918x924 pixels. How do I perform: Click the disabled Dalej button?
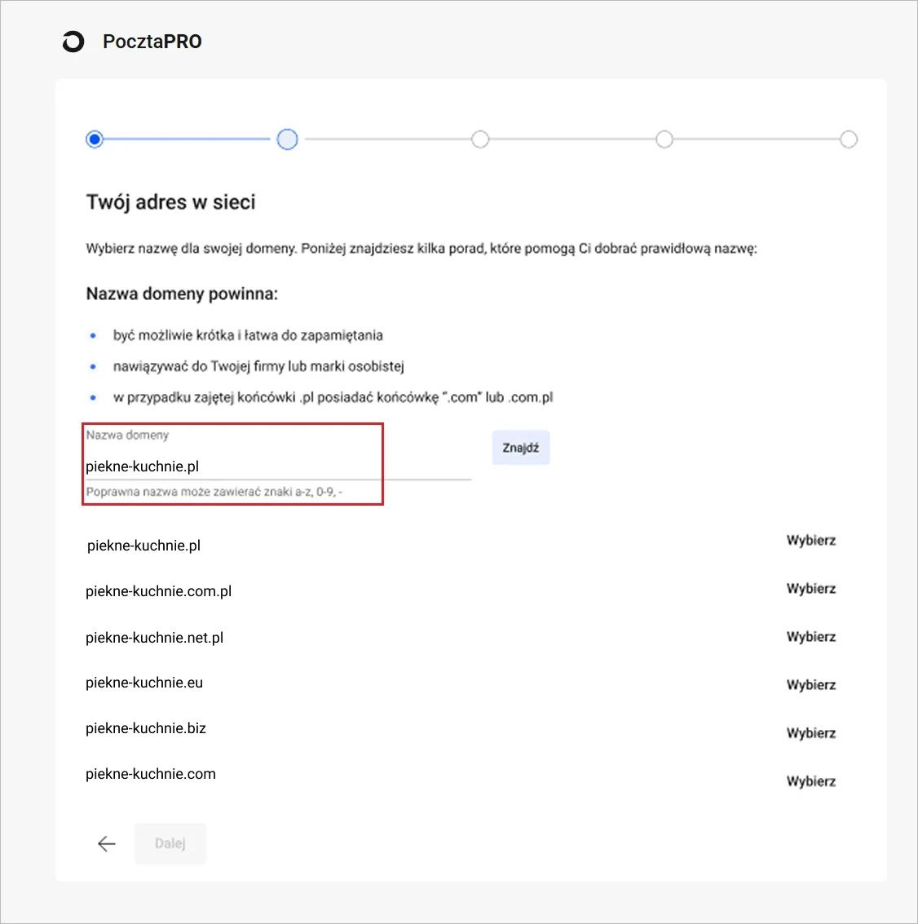point(170,843)
